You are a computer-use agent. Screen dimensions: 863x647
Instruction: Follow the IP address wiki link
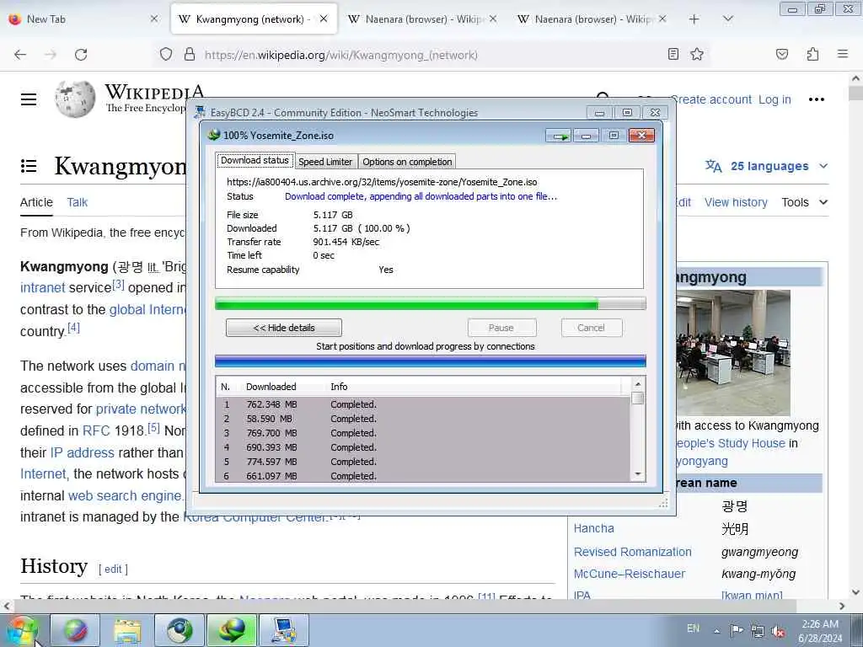click(82, 452)
